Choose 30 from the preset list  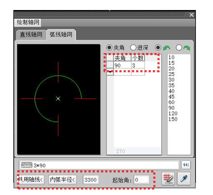171,80
